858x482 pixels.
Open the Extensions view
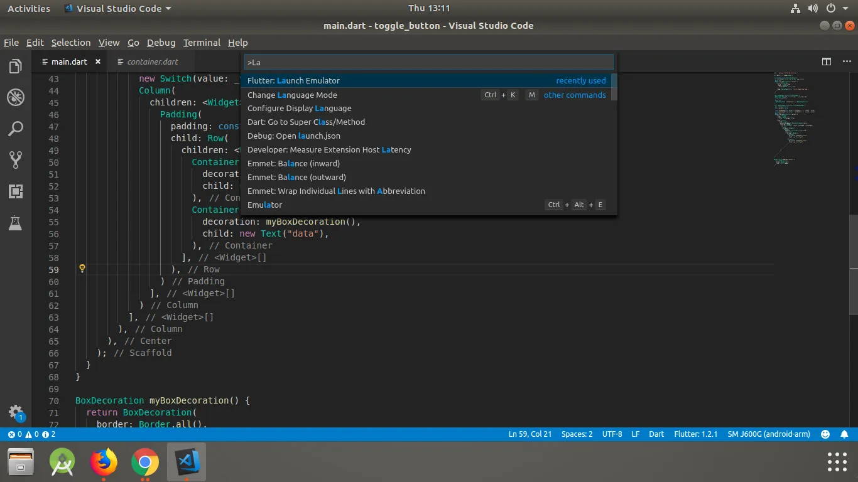16,191
